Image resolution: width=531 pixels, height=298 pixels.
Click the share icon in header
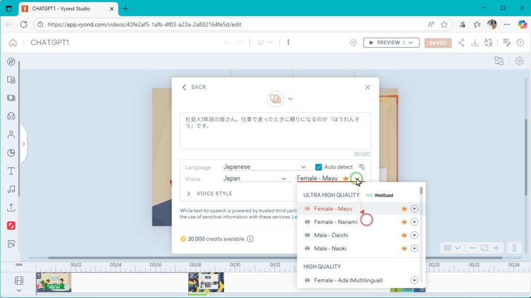[461, 42]
